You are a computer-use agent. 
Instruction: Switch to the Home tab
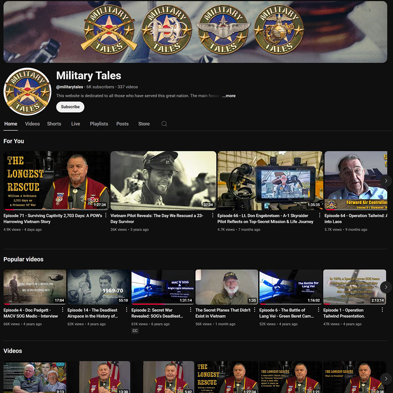click(11, 124)
